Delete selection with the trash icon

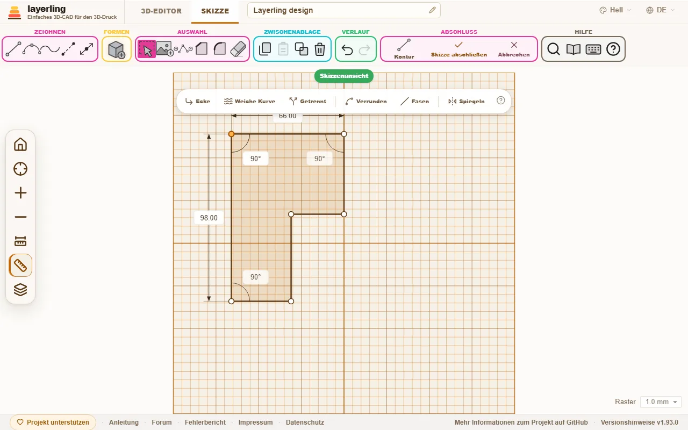(320, 49)
